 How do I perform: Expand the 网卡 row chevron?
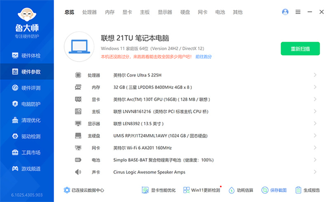[x=315, y=148]
